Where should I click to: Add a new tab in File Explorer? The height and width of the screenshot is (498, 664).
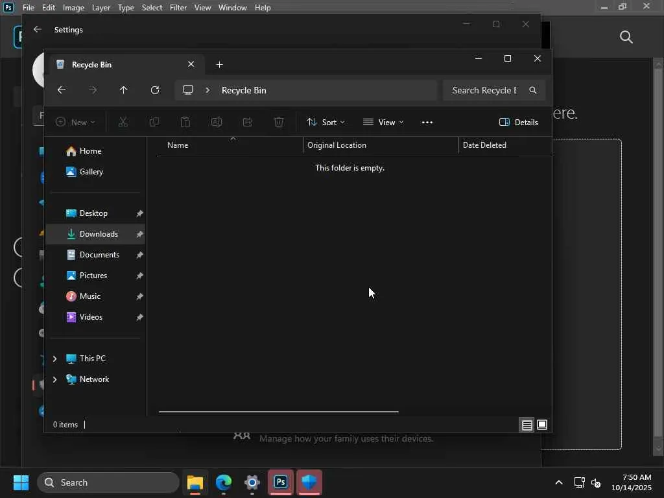click(x=219, y=64)
